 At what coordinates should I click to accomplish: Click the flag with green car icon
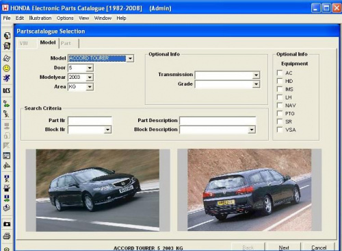tap(7, 104)
